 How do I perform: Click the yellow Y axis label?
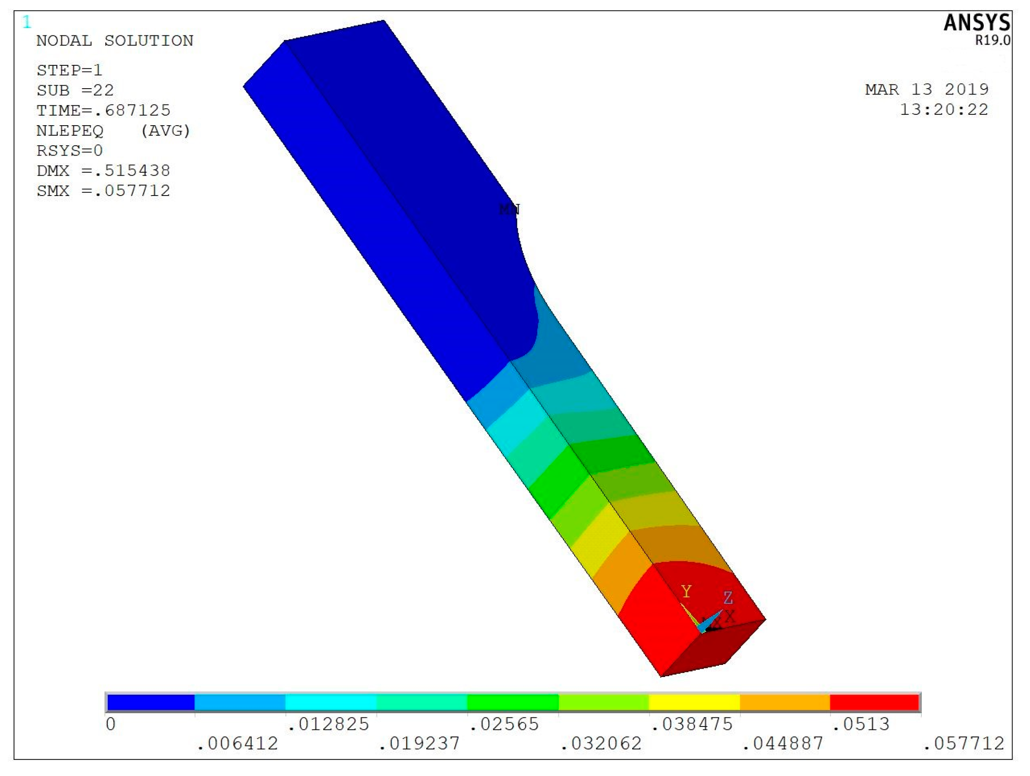pyautogui.click(x=686, y=592)
